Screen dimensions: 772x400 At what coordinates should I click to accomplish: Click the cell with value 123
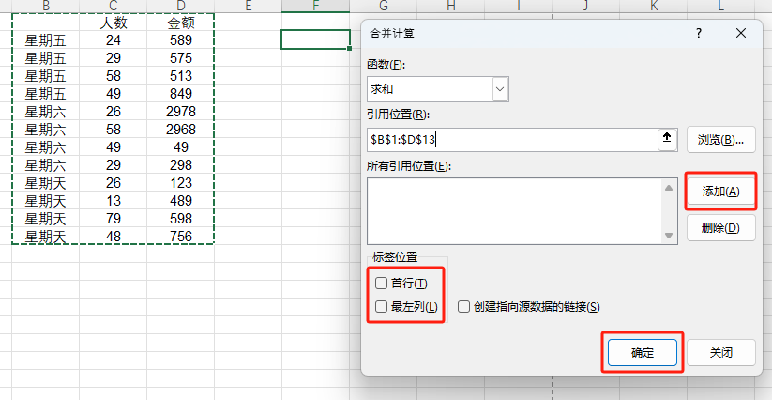point(181,183)
